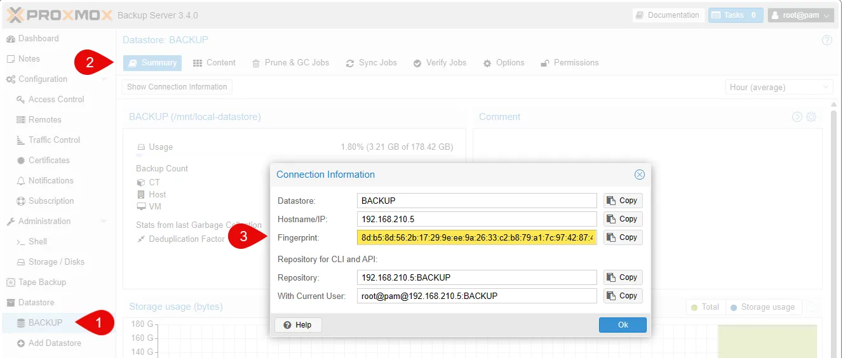Image resolution: width=843 pixels, height=358 pixels.
Task: Open the Tasks button in header
Action: click(735, 15)
